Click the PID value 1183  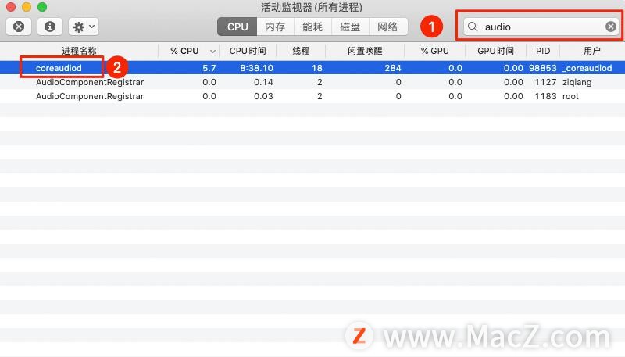(x=545, y=96)
